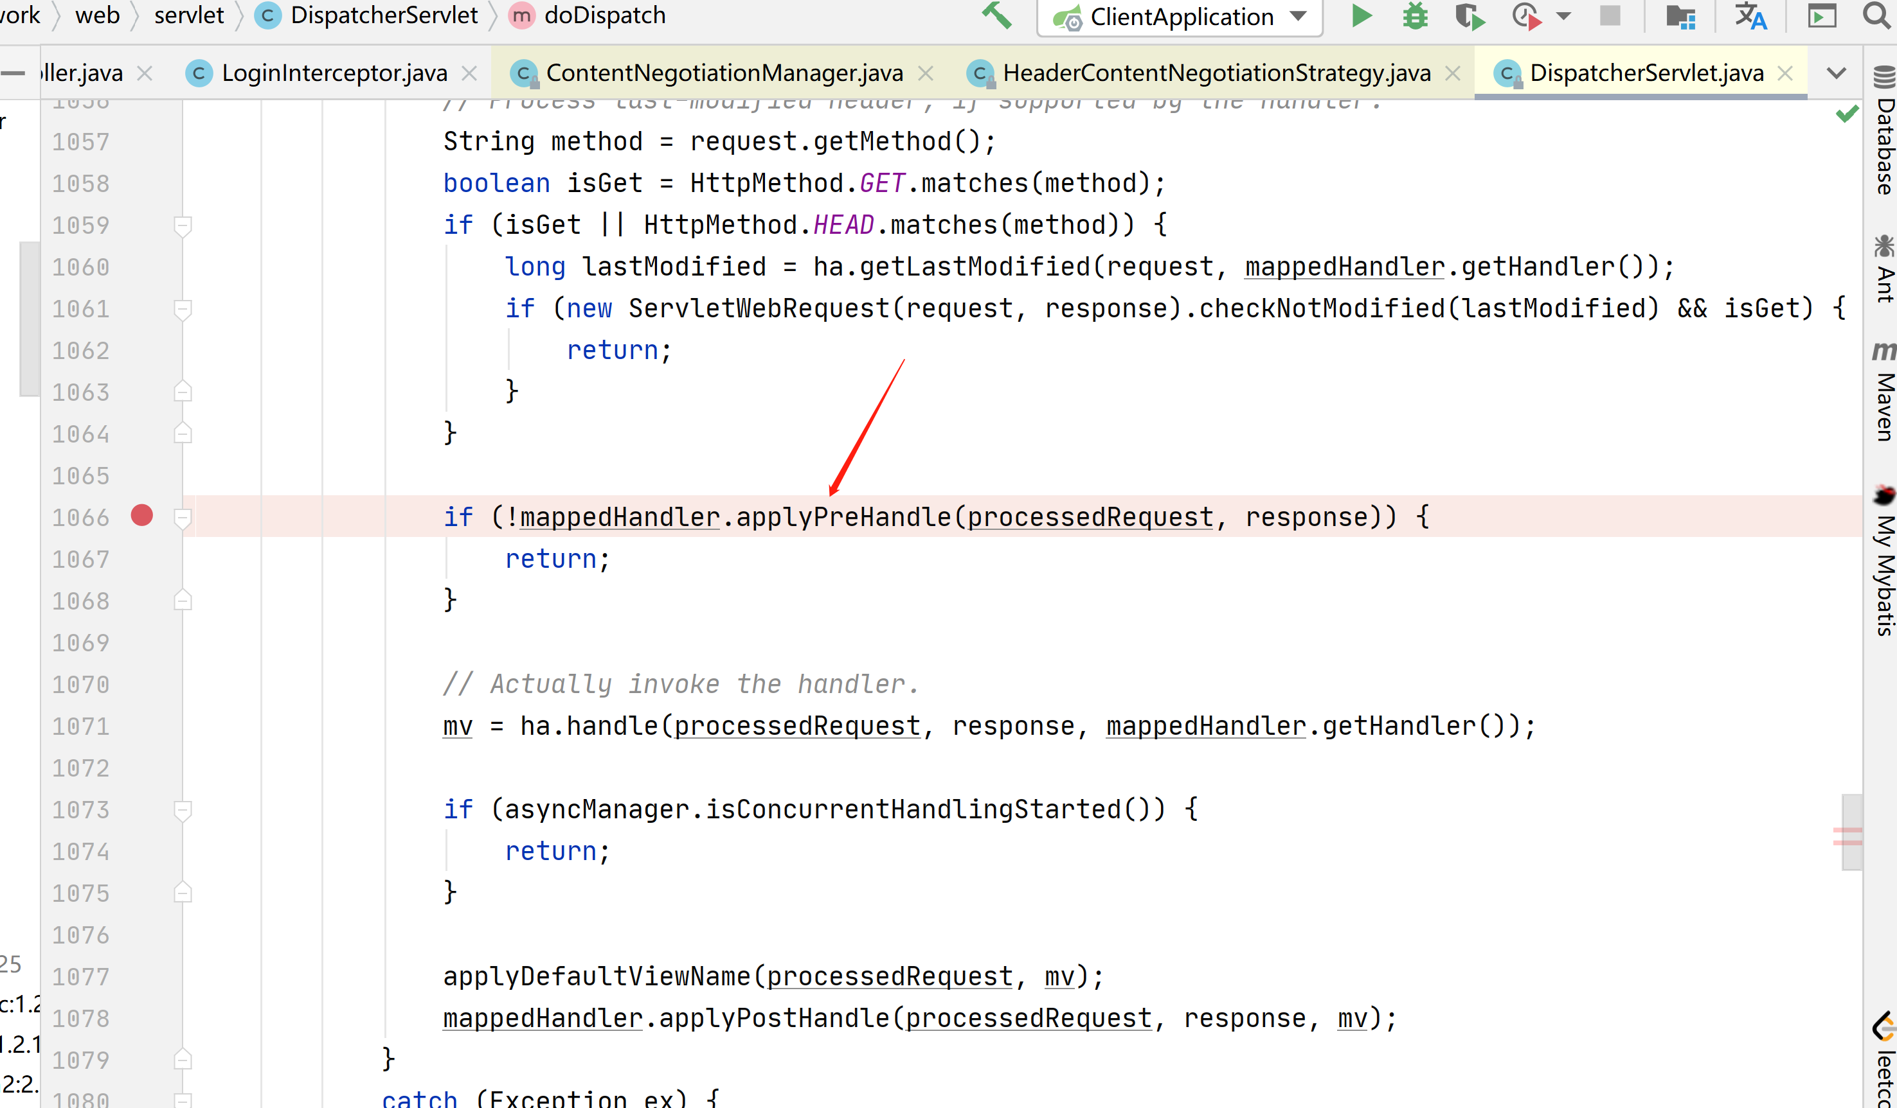Image resolution: width=1897 pixels, height=1108 pixels.
Task: Click DispatcherServlet in the breadcrumb bar
Action: click(x=383, y=15)
